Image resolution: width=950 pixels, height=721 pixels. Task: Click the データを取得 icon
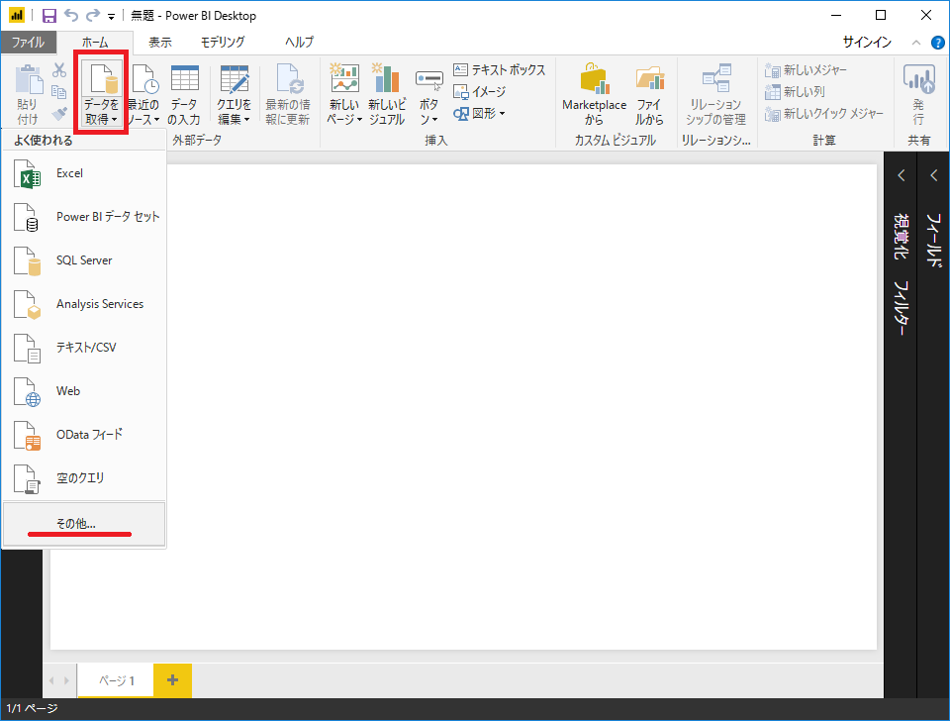click(x=101, y=79)
